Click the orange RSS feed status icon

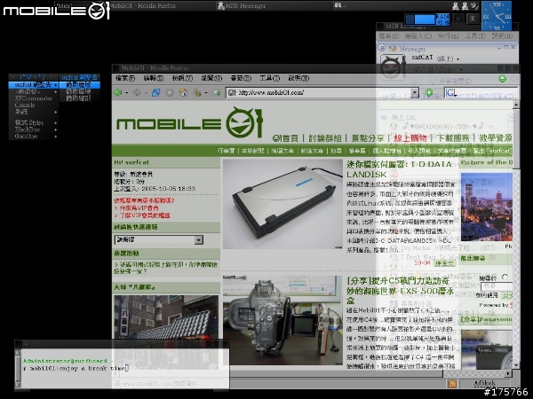click(x=452, y=384)
